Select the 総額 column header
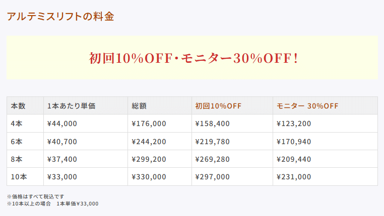 139,106
